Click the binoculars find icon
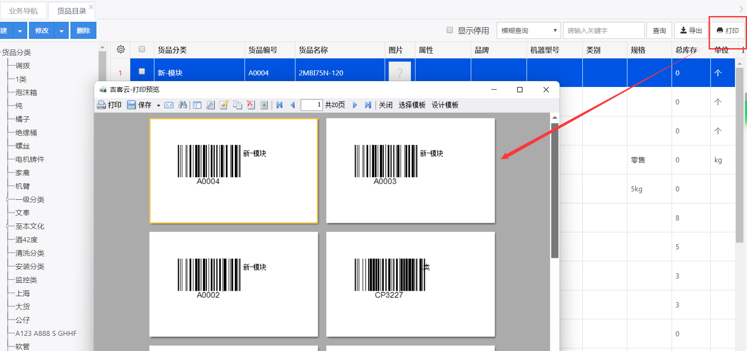Screen dimensions: 747x351 [183, 105]
